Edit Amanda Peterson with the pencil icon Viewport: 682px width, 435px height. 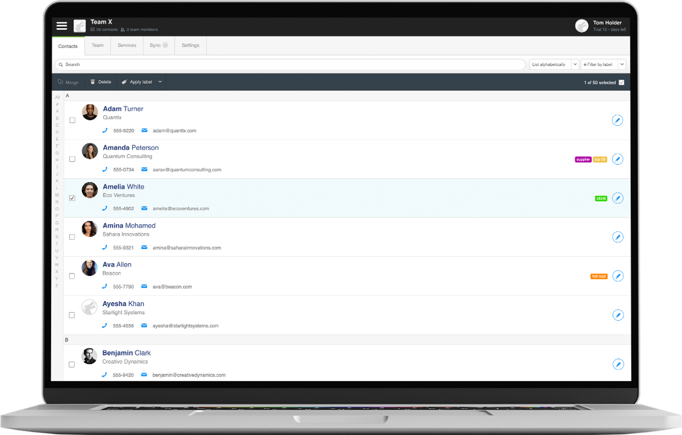click(x=617, y=159)
